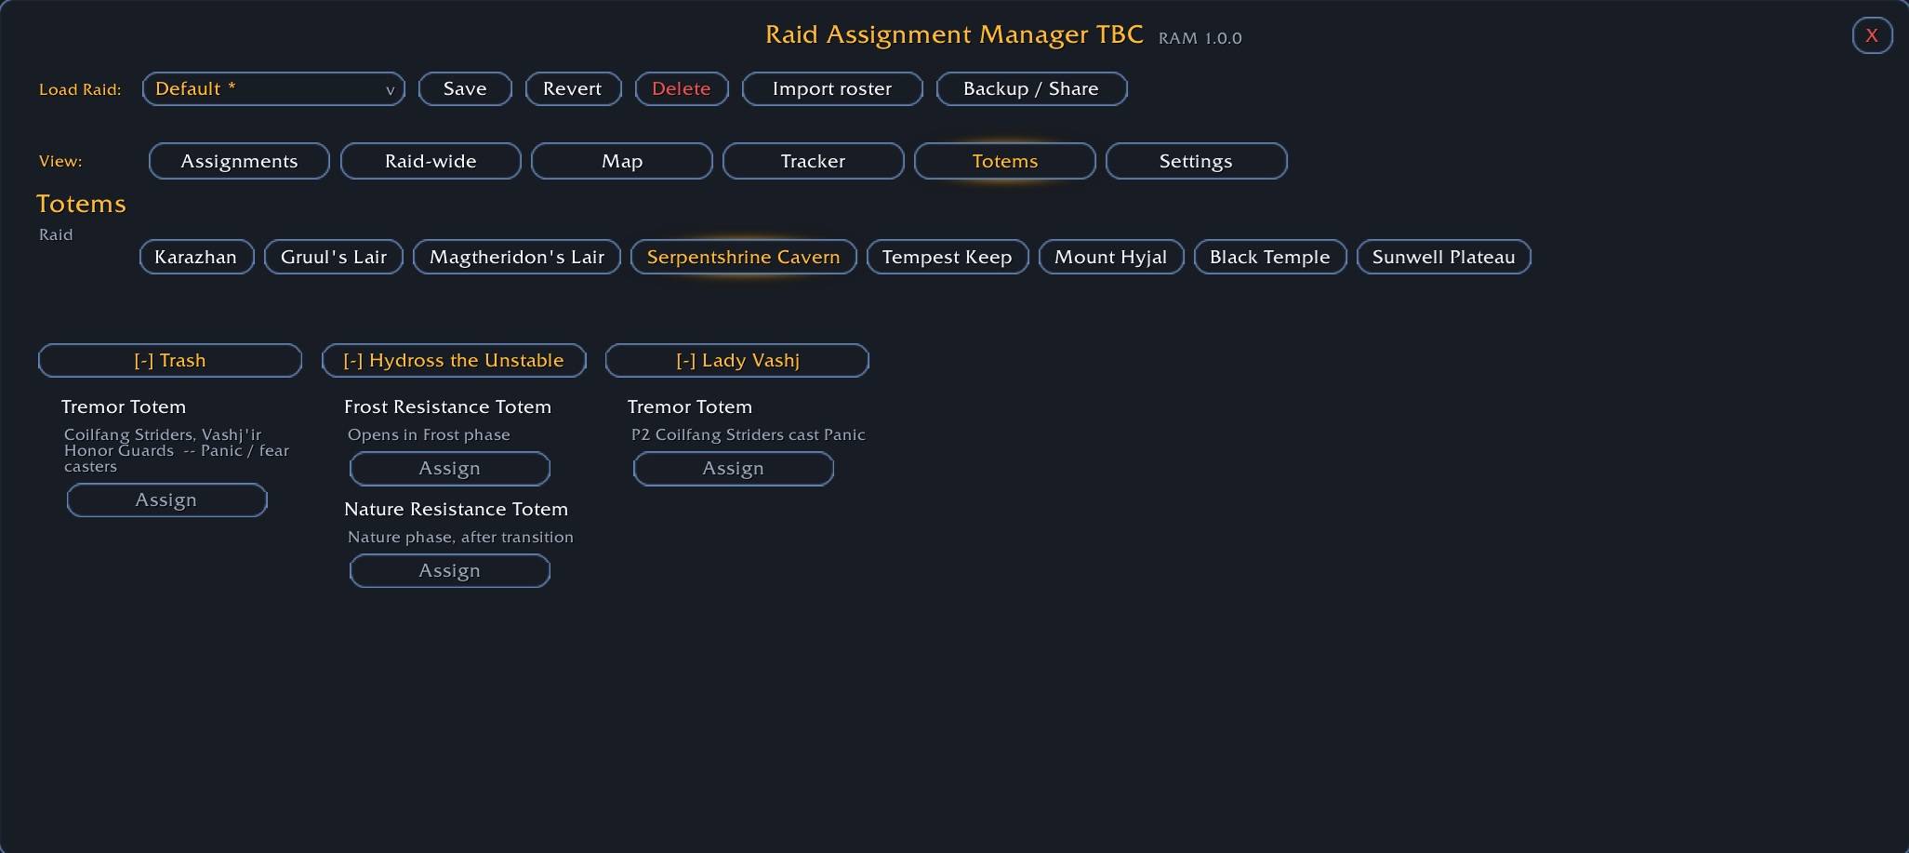Click 'Opens in Frost phase' note
Viewport: 1909px width, 853px height.
tap(429, 434)
